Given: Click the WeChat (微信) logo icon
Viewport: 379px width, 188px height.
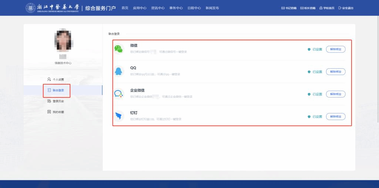Looking at the screenshot, I should 118,49.
